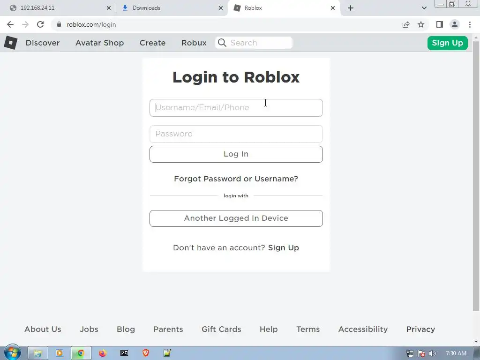Click Another Logged In Device button
This screenshot has height=360, width=480.
[x=236, y=218]
